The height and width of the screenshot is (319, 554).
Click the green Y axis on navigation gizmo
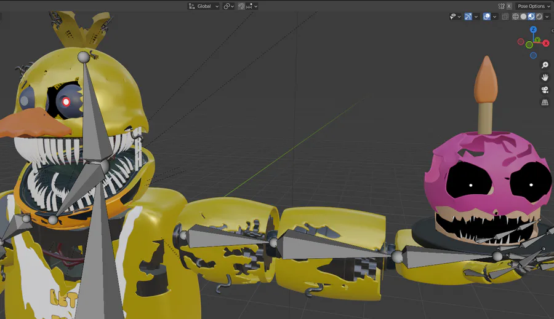click(537, 40)
